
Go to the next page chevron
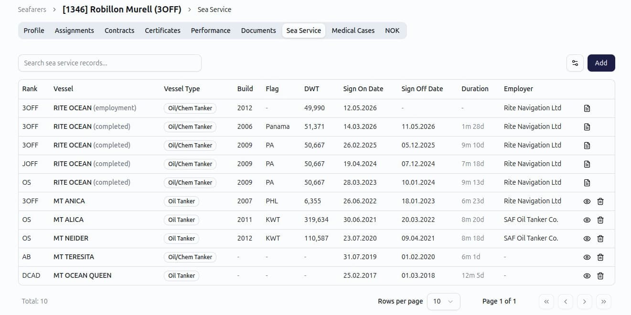pyautogui.click(x=585, y=301)
